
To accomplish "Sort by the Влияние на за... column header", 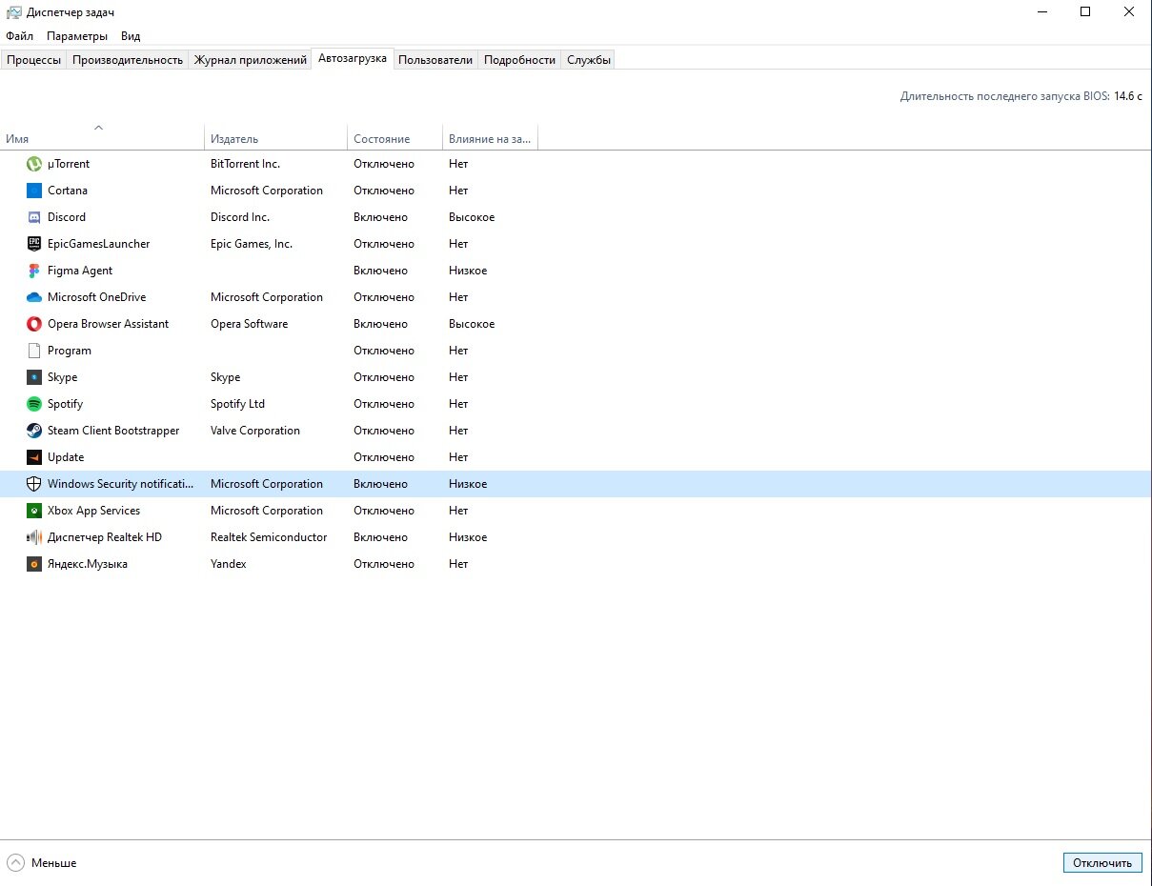I will pos(490,137).
